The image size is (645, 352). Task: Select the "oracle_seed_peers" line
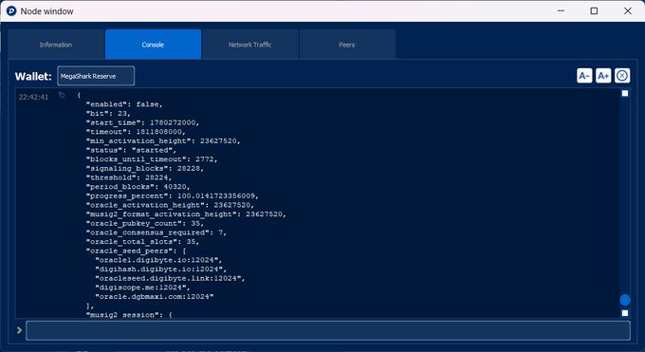click(x=136, y=250)
